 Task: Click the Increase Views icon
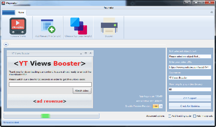pos(18,26)
